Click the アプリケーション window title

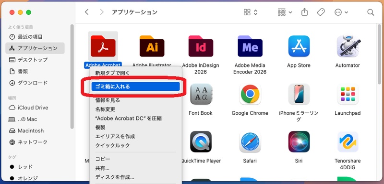(x=134, y=12)
